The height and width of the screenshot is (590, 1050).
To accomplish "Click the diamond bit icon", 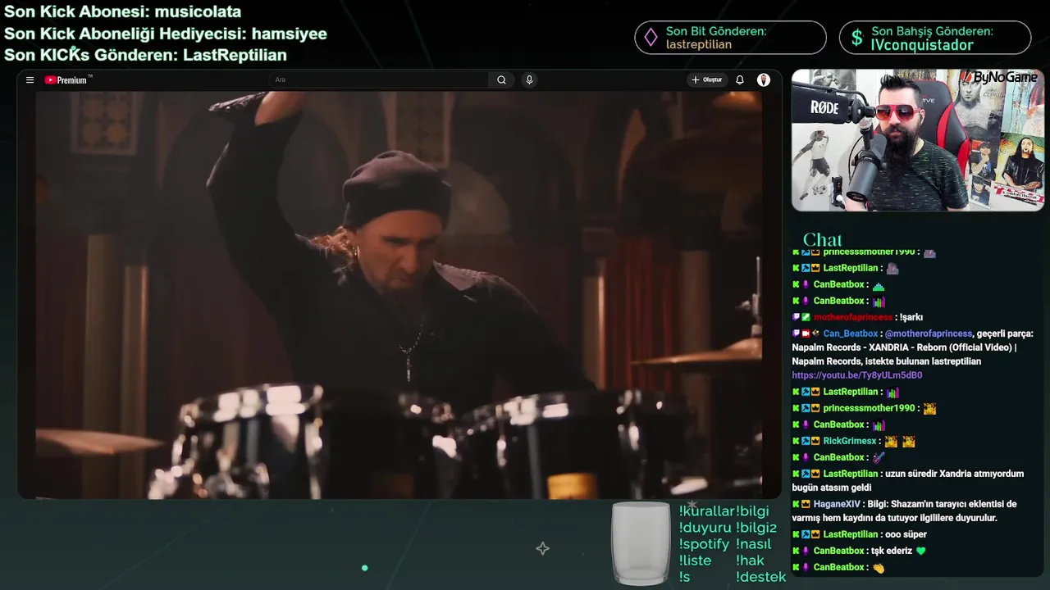I will coord(651,38).
